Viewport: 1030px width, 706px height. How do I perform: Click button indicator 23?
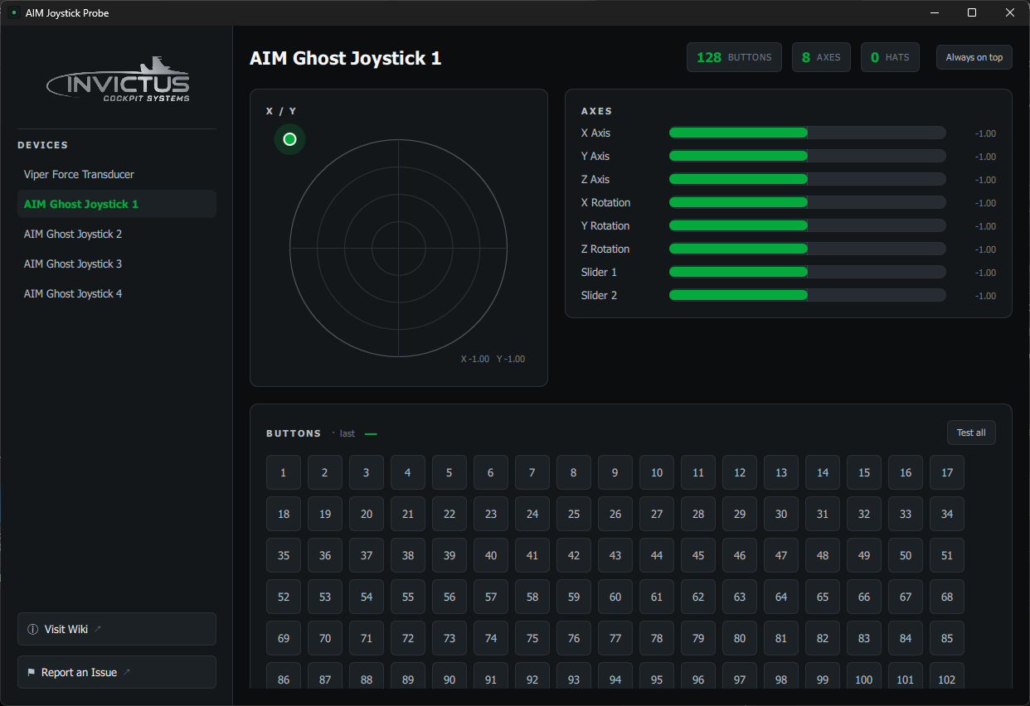tap(491, 514)
